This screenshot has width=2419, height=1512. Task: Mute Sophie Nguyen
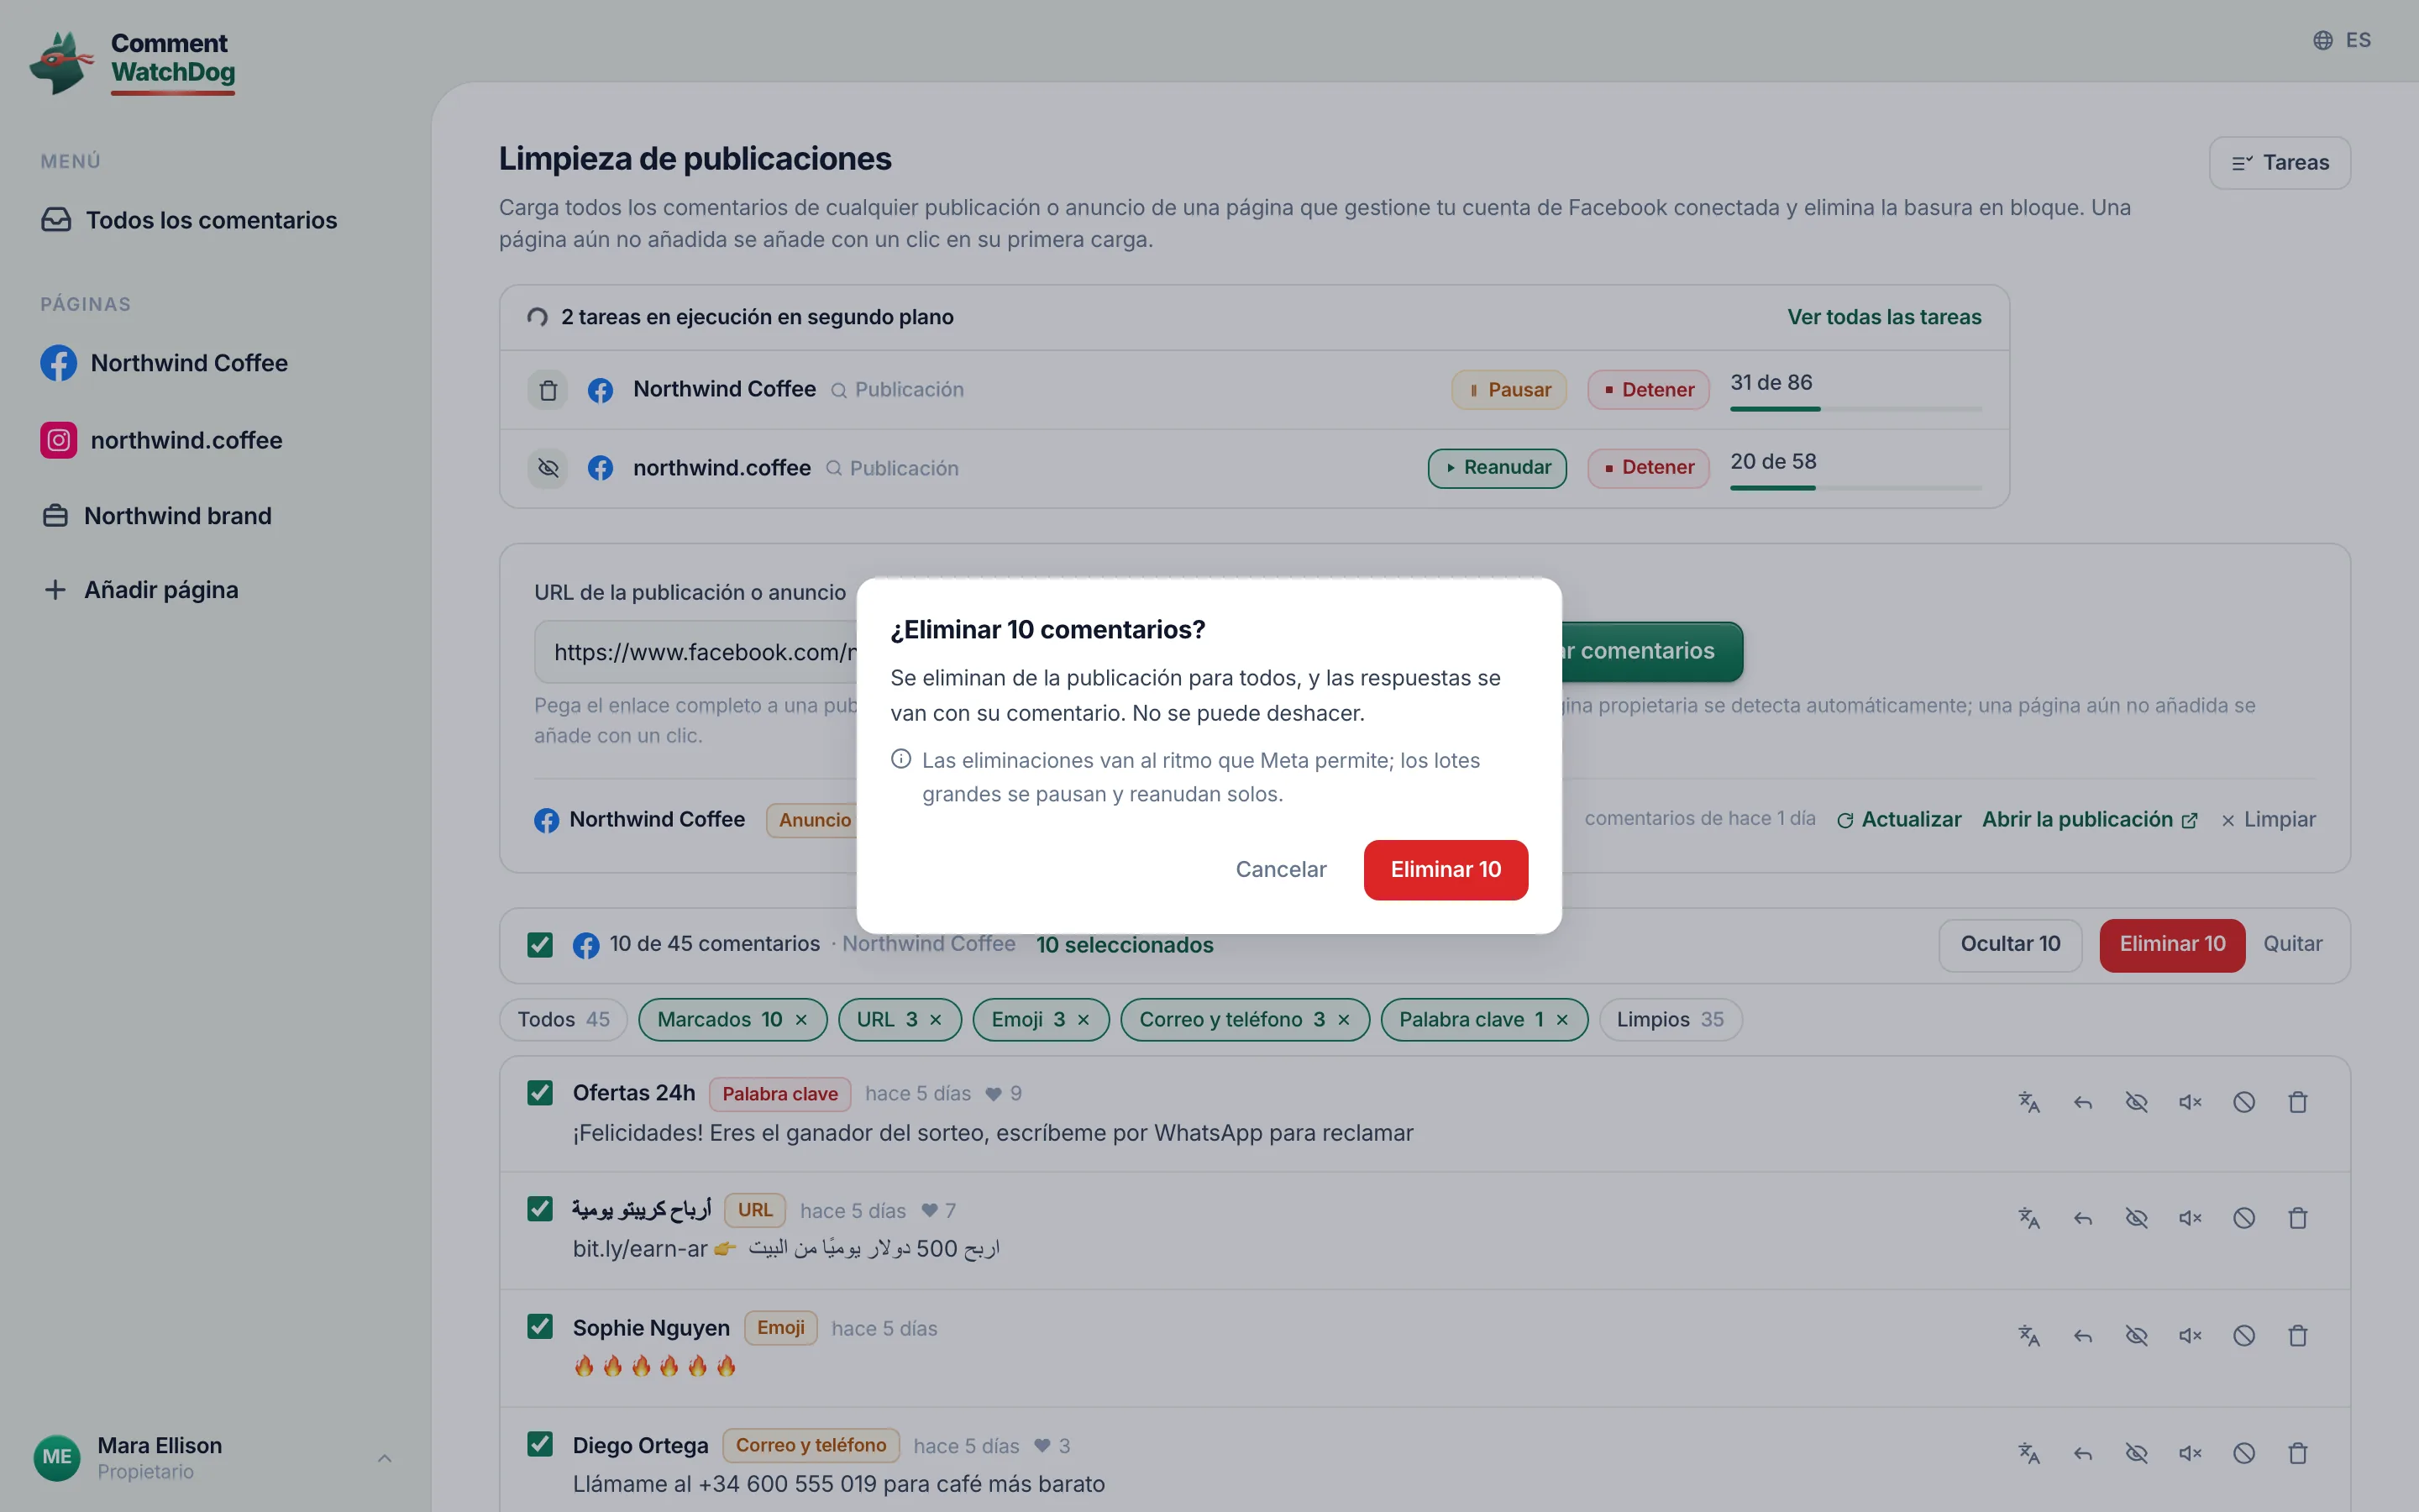[2190, 1336]
